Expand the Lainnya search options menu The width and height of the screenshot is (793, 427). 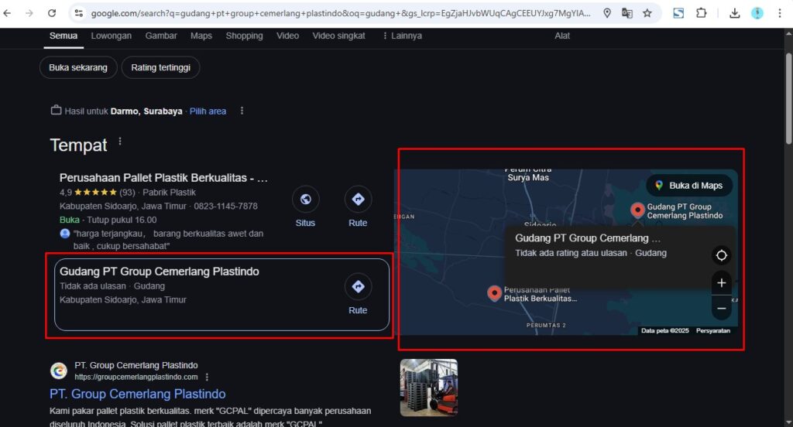tap(401, 36)
